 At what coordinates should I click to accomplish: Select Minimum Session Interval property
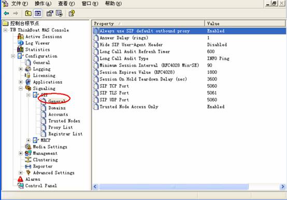(x=189, y=65)
